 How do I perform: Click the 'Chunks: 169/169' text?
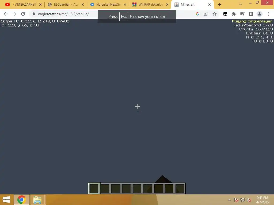click(256, 29)
